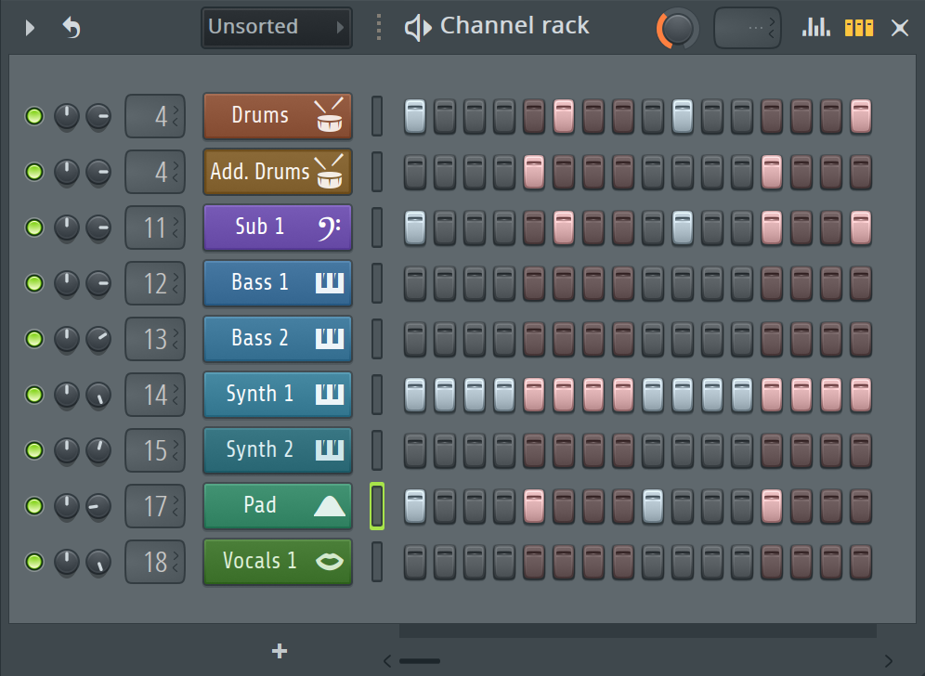Click the play arrow icon
Viewport: 925px width, 676px height.
tap(29, 28)
